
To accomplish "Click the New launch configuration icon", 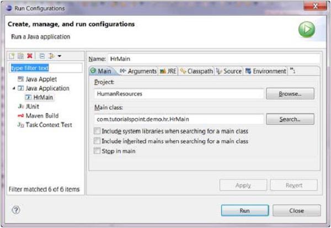I will (12, 56).
